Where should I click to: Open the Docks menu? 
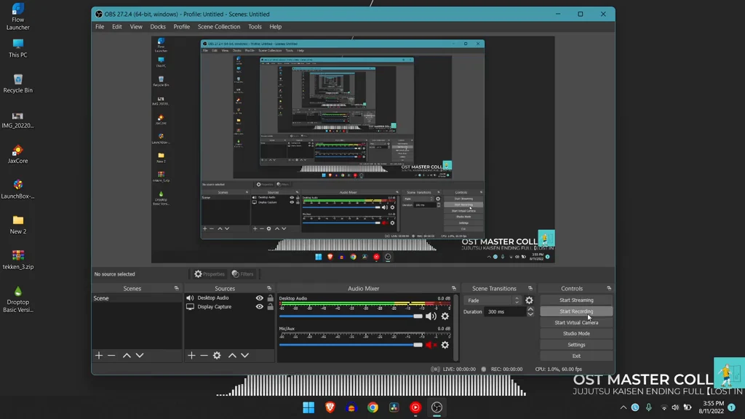click(x=158, y=27)
